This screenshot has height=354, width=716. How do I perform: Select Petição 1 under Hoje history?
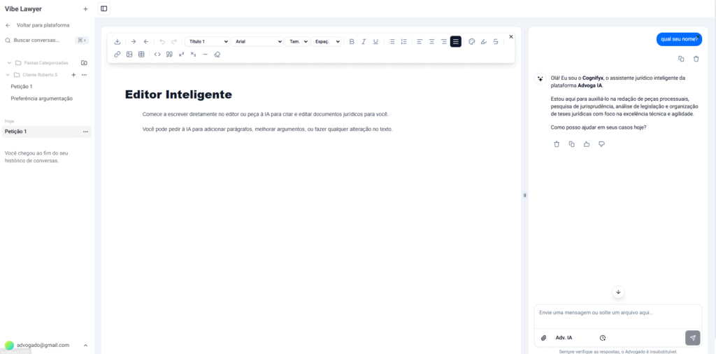point(16,132)
